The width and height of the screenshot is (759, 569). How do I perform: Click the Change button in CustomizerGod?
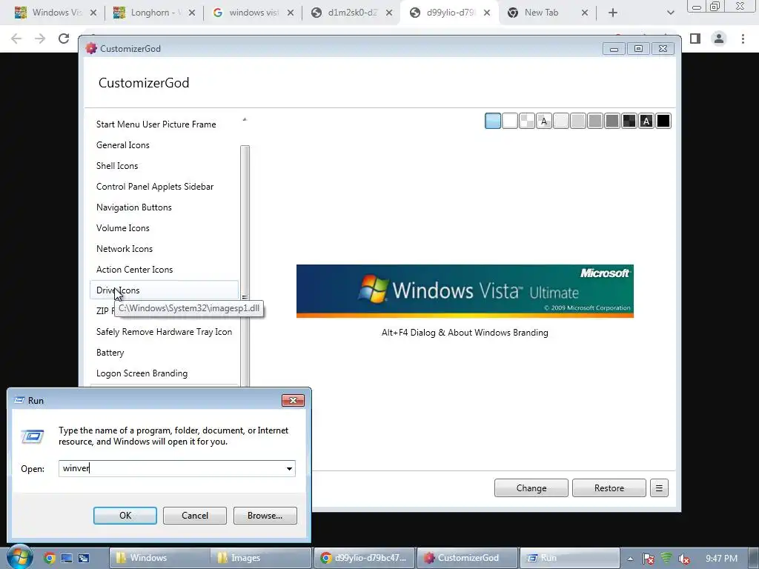(x=531, y=488)
